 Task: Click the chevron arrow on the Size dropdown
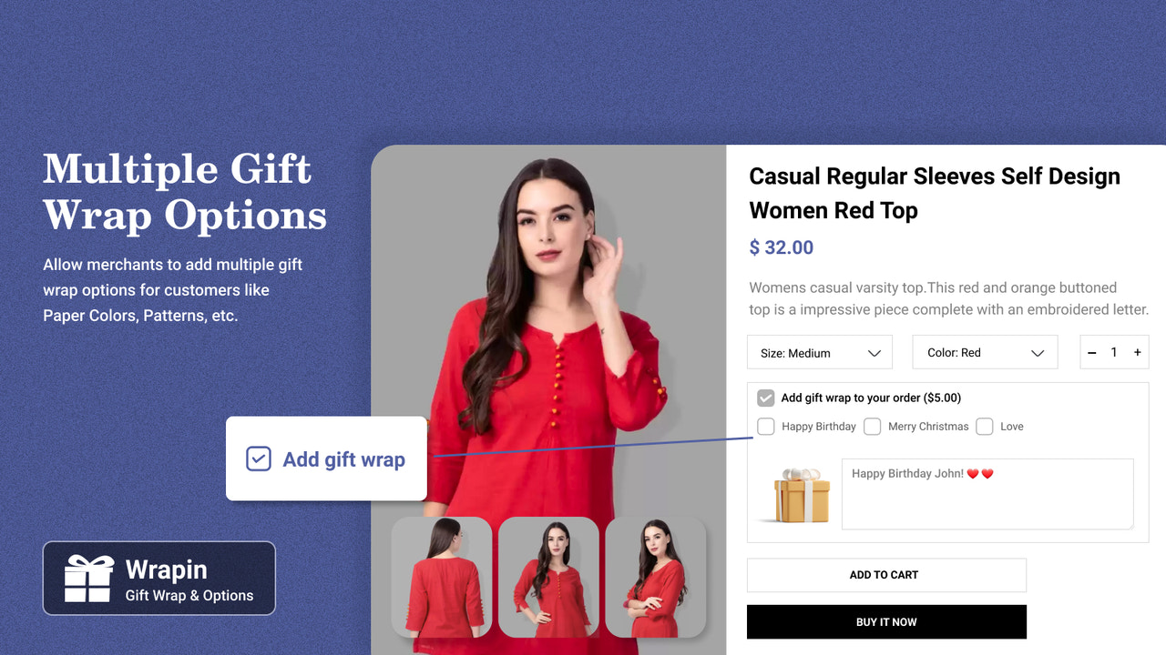point(874,353)
